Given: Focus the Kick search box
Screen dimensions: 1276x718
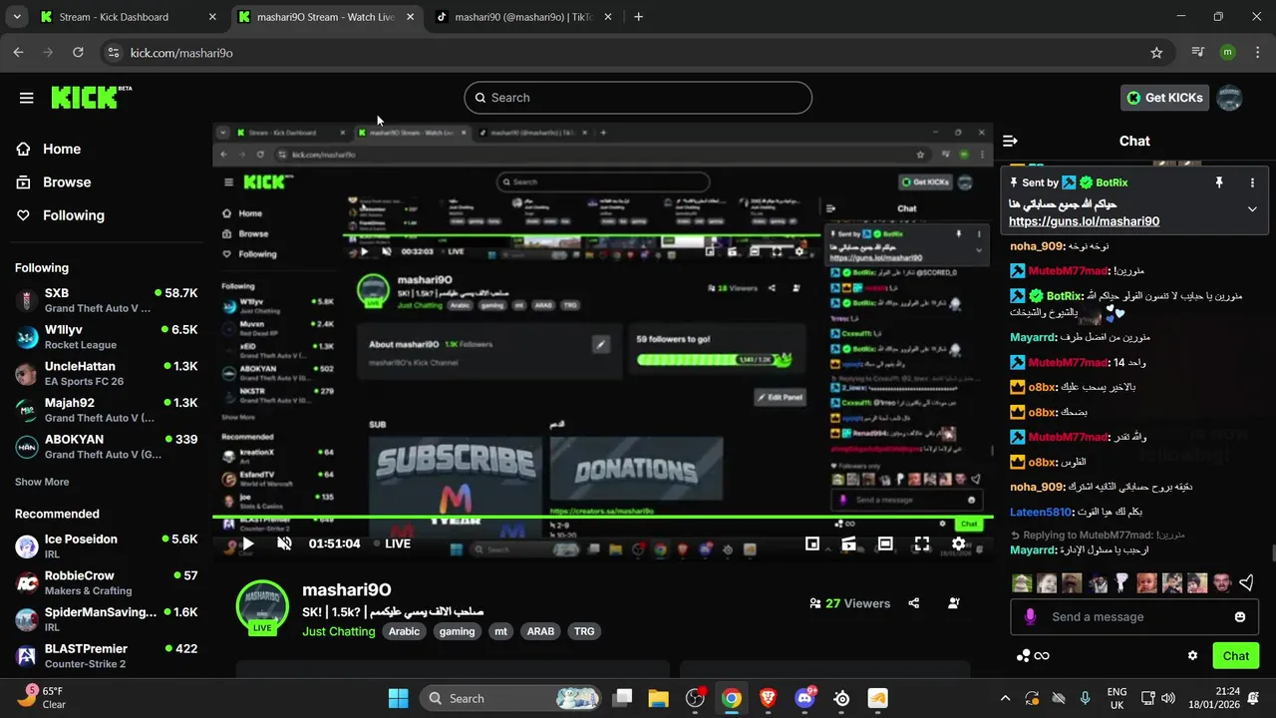Looking at the screenshot, I should 638,98.
